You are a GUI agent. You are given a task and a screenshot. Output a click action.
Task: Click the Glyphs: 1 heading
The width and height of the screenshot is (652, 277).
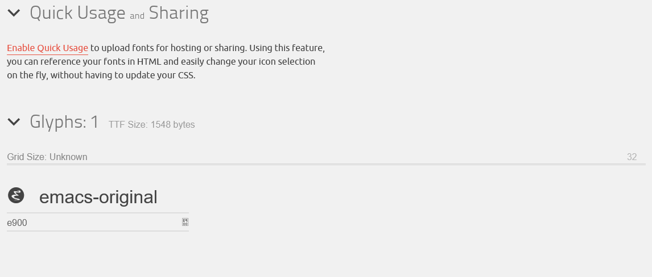pyautogui.click(x=64, y=122)
